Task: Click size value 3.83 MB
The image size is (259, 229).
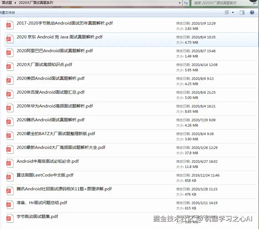Action: click(191, 29)
